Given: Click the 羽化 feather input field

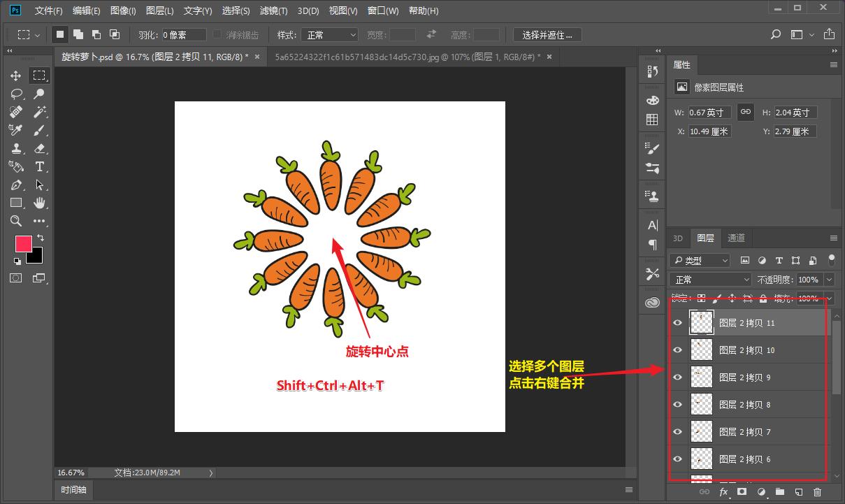Looking at the screenshot, I should [x=184, y=35].
